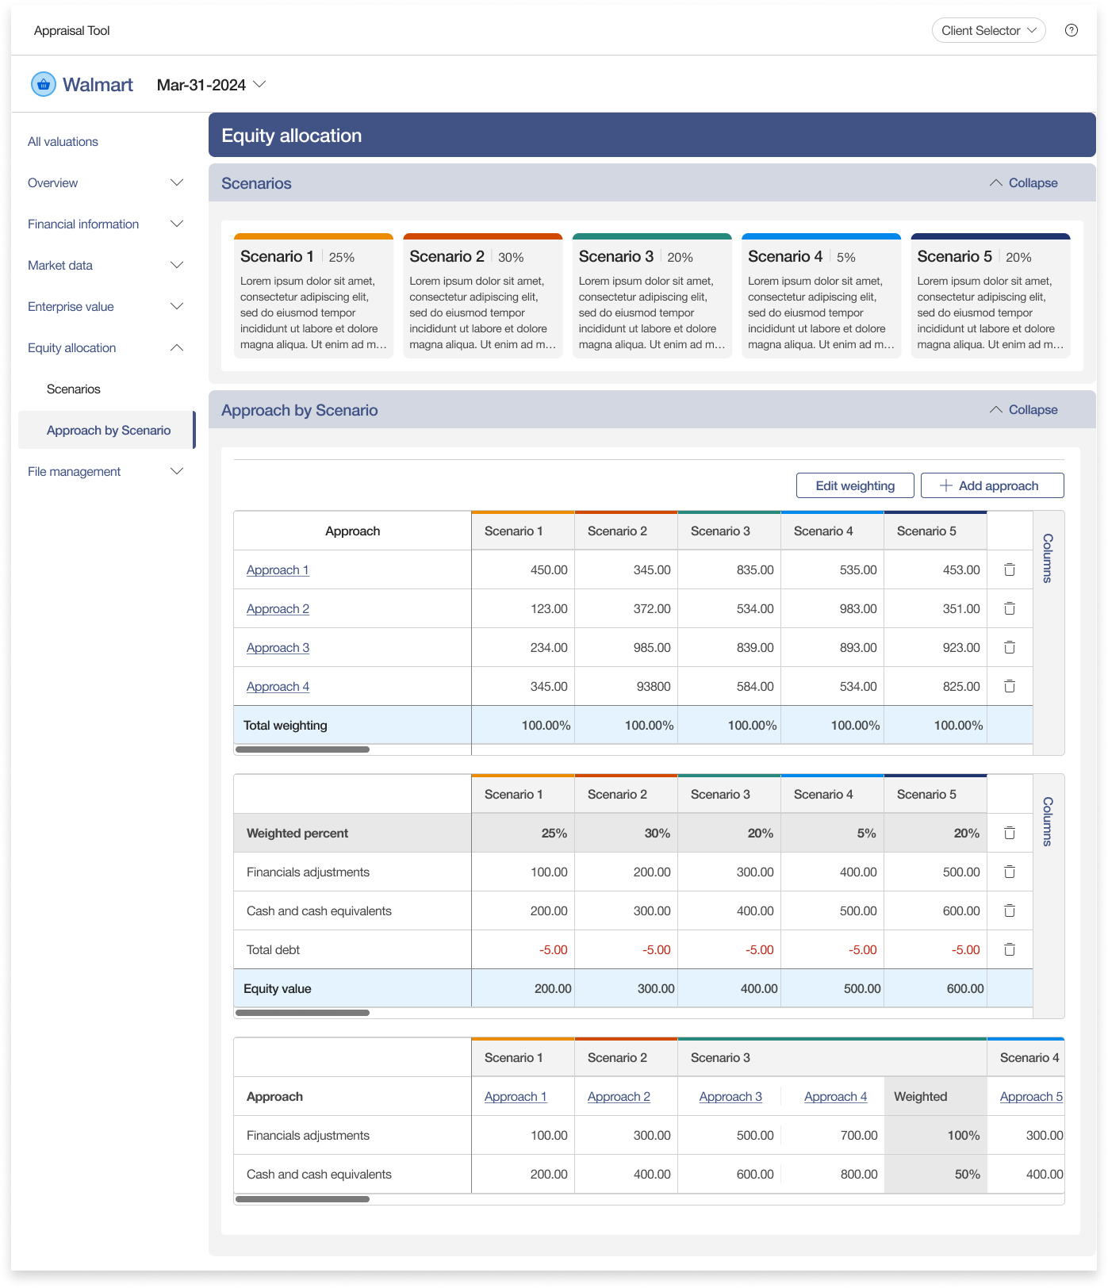This screenshot has height=1288, width=1108.
Task: Expand the Market data section
Action: tap(177, 265)
